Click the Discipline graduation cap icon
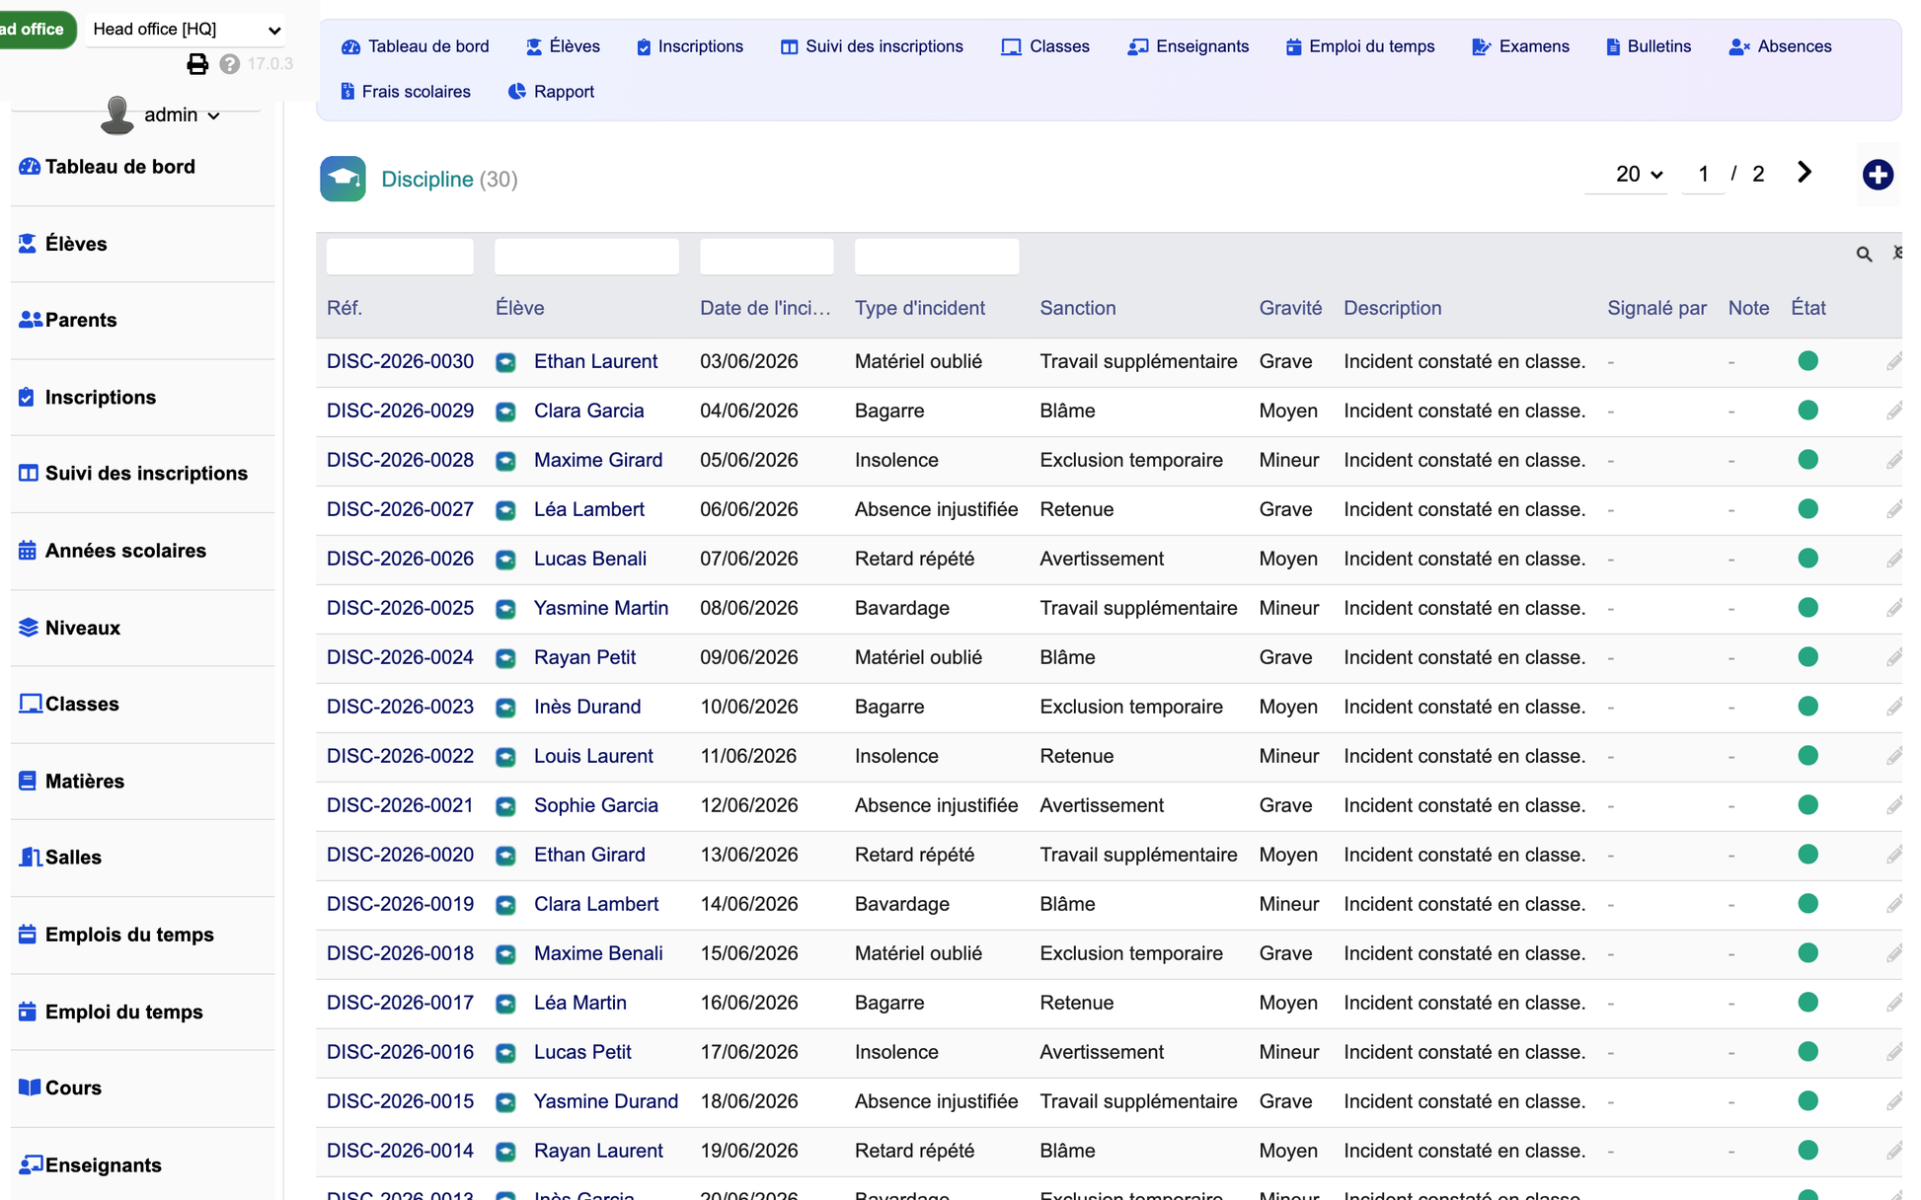The width and height of the screenshot is (1921, 1200). (343, 179)
